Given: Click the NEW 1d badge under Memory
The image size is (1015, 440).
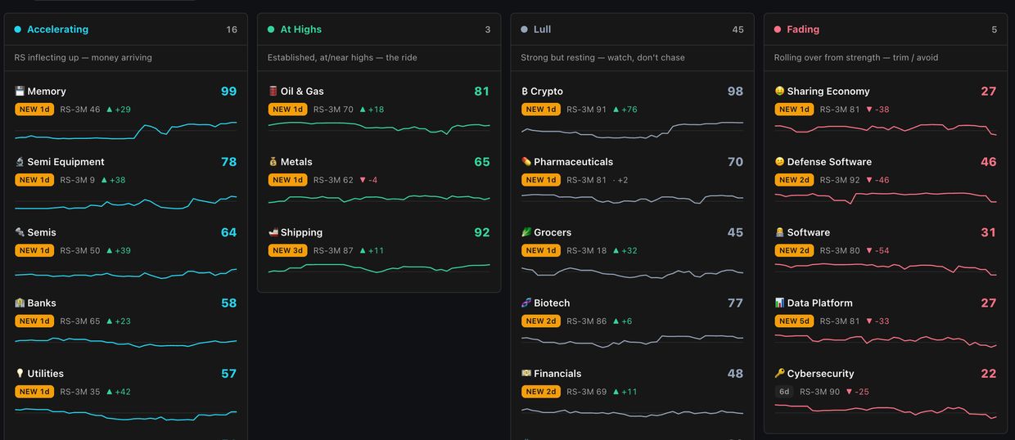Looking at the screenshot, I should pyautogui.click(x=35, y=110).
